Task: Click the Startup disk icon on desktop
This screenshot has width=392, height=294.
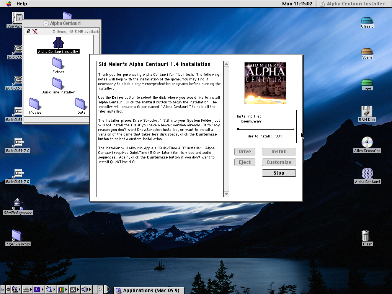Action: [18, 18]
